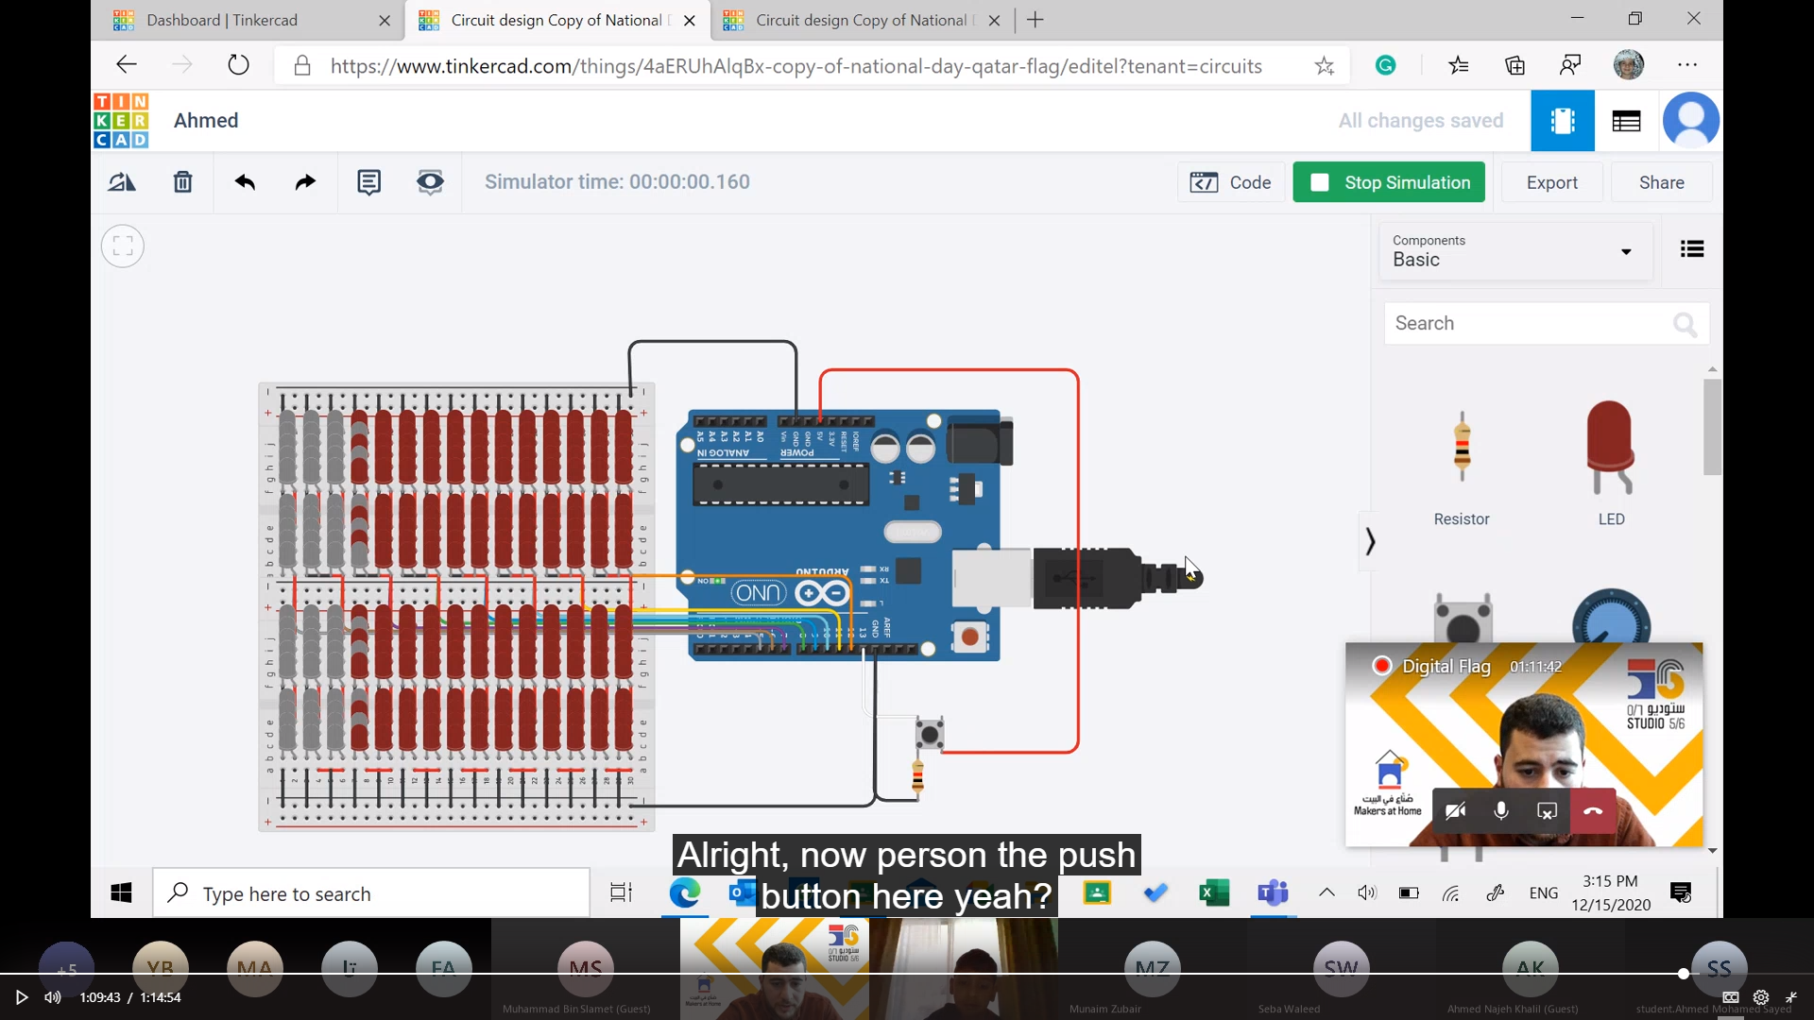The image size is (1814, 1020).
Task: Open the user profile avatar
Action: tap(1690, 121)
